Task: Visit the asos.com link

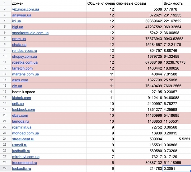Action: (20, 80)
